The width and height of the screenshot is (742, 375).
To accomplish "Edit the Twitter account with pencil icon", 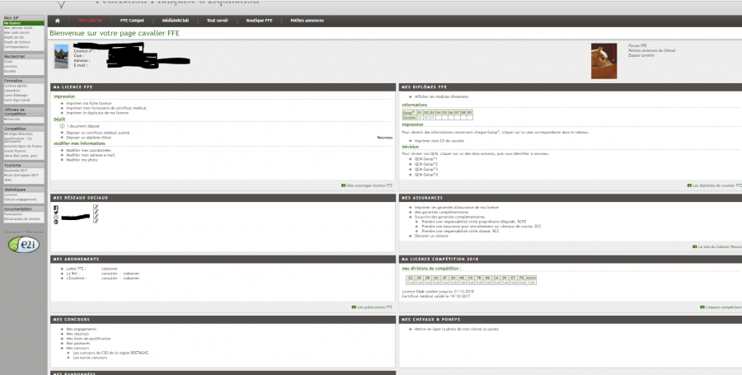I will point(96,212).
